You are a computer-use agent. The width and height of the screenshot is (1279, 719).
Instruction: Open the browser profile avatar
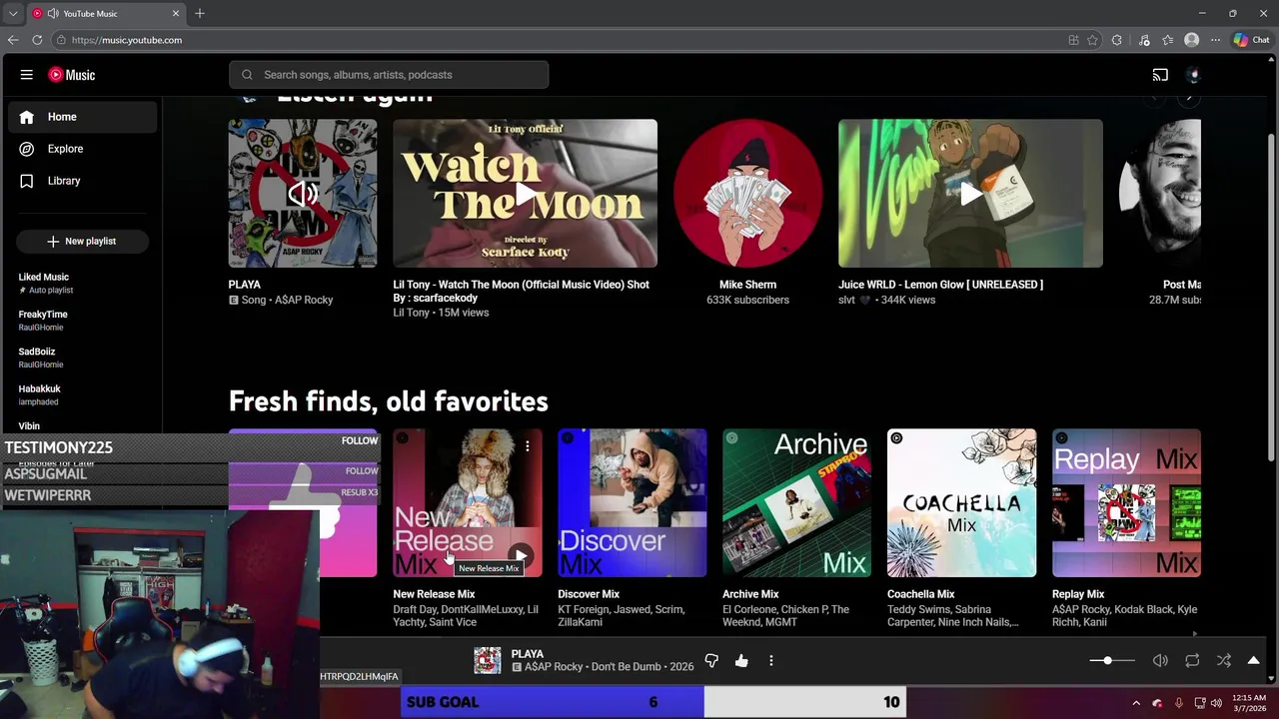[1191, 40]
